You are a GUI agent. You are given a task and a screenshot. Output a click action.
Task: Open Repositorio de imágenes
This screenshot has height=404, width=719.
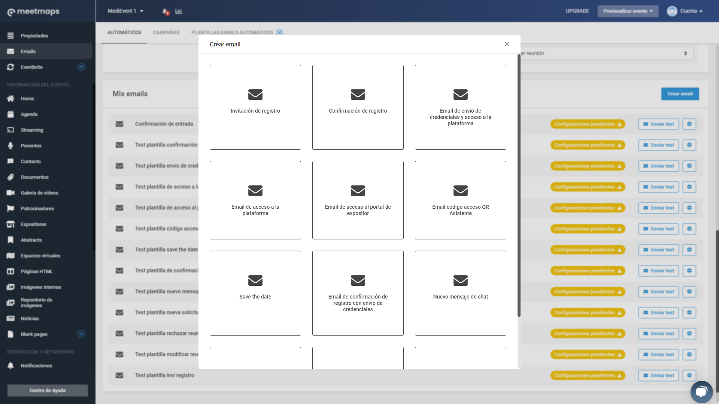pyautogui.click(x=46, y=303)
